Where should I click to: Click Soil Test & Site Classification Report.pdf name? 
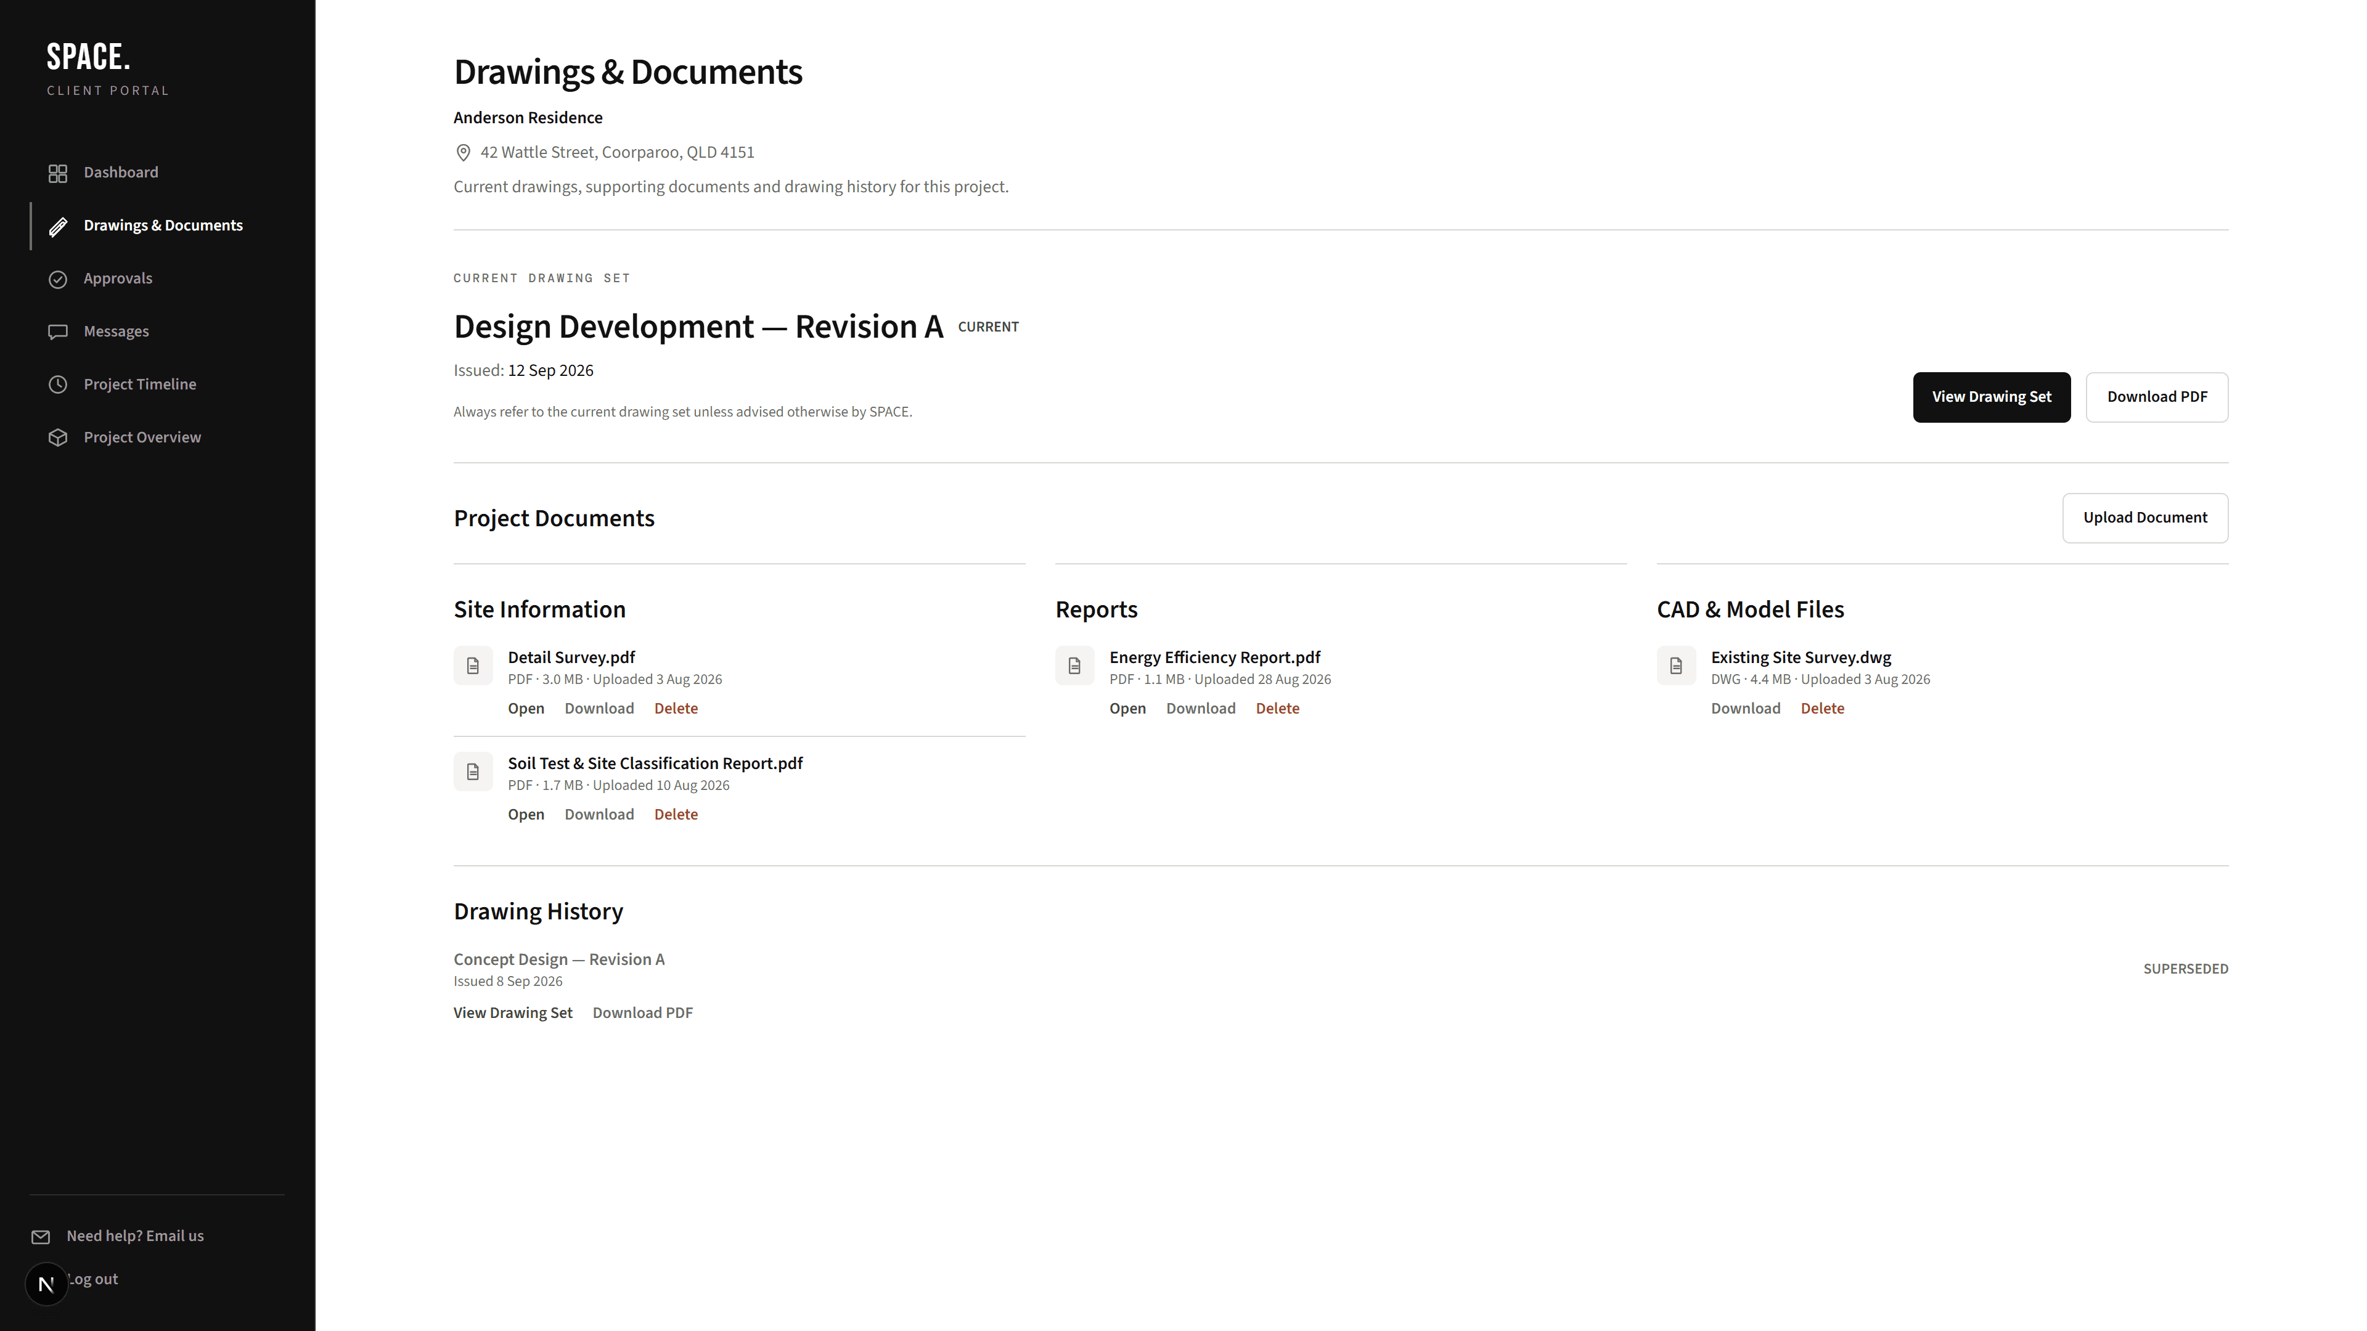(655, 763)
